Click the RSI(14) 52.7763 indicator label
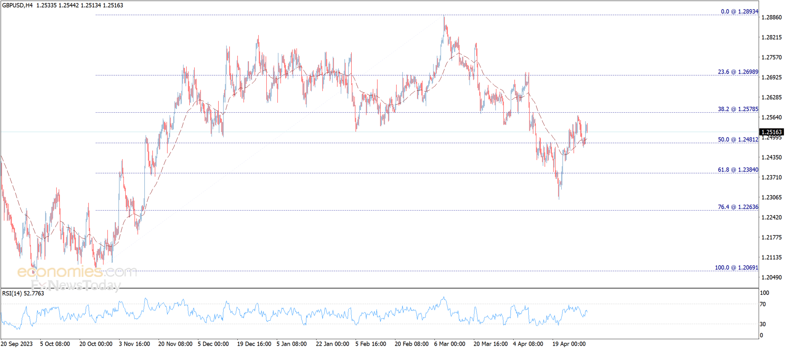787x349 pixels. click(23, 293)
